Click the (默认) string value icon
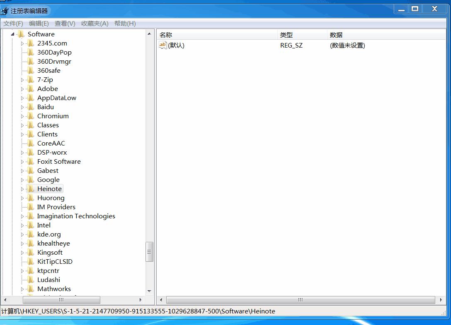Viewport: 451px width, 325px height. 163,45
